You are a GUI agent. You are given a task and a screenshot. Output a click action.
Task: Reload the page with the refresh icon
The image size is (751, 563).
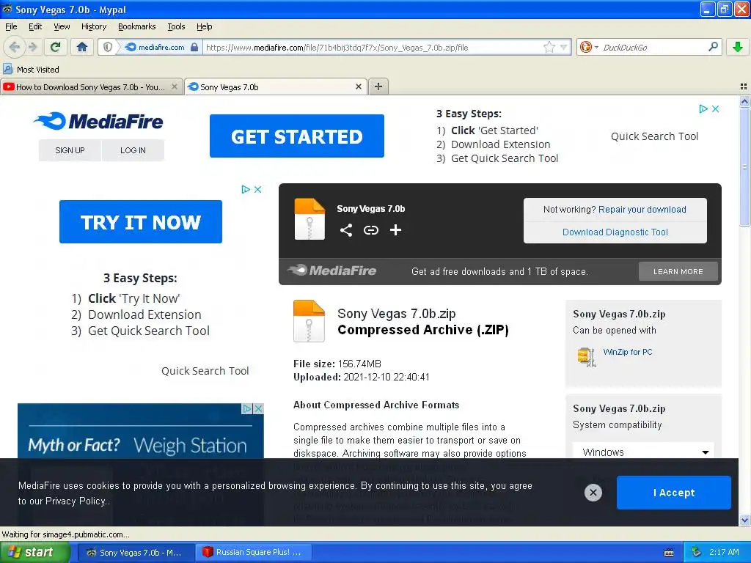[56, 47]
